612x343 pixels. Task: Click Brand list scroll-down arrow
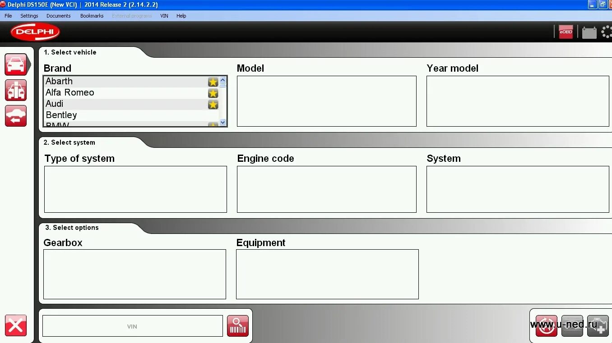(223, 122)
